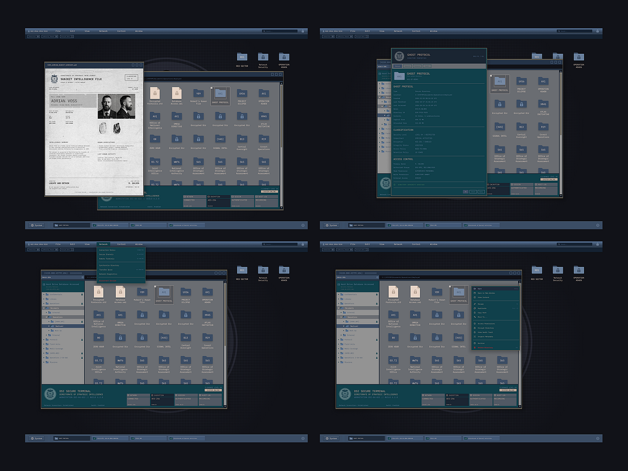Expand Library tree arrow in context-menu screen
This screenshot has width=628, height=471.
(339, 299)
